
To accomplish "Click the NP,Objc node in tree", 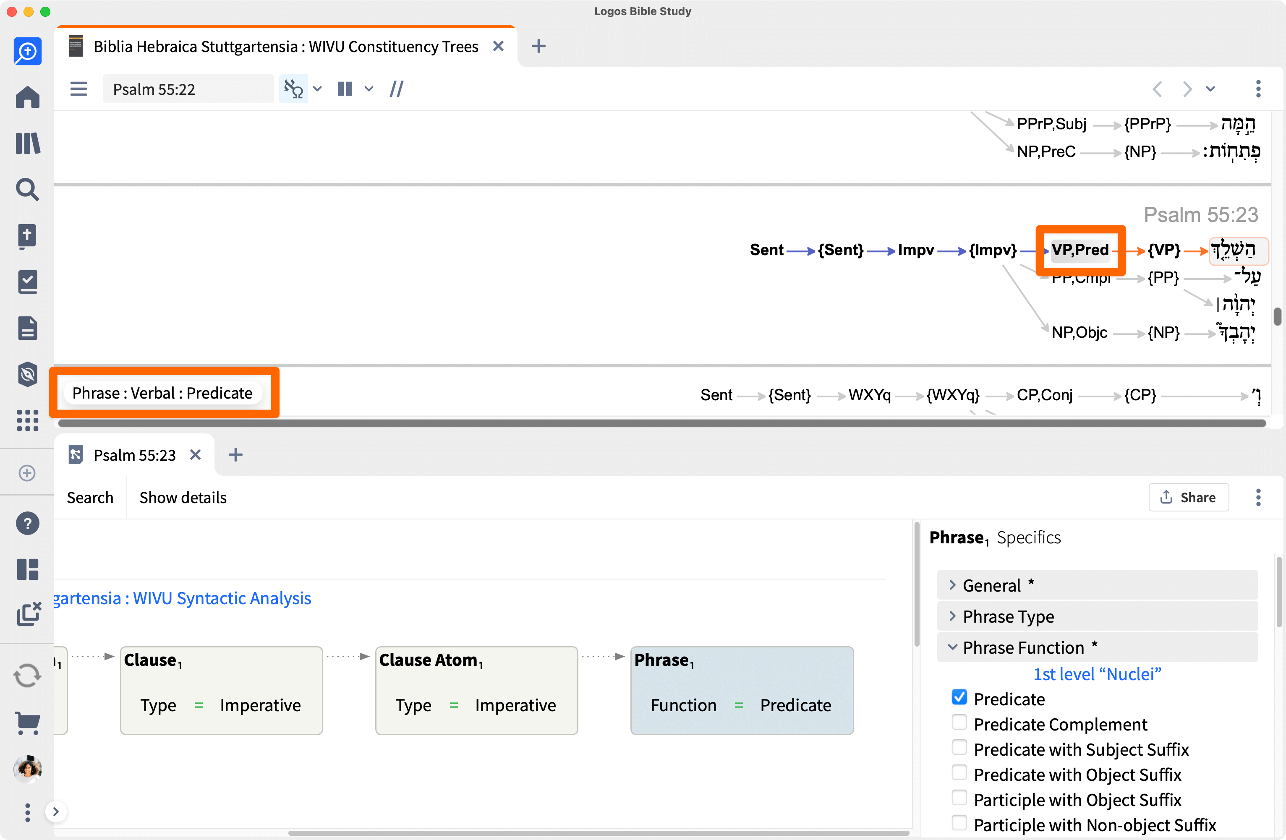I will [1079, 333].
